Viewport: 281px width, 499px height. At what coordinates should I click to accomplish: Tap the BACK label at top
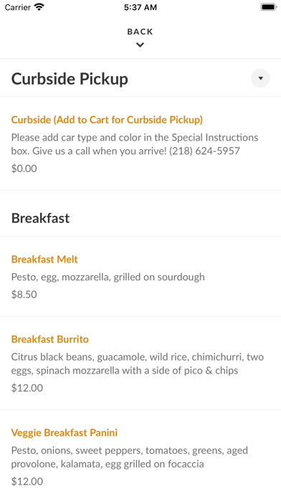(x=140, y=32)
